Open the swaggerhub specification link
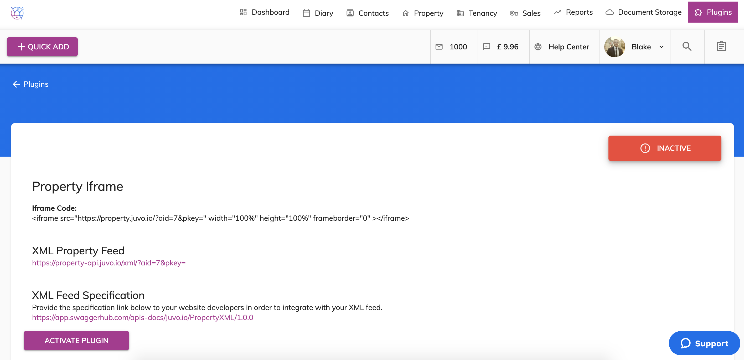Image resolution: width=744 pixels, height=360 pixels. (x=142, y=317)
